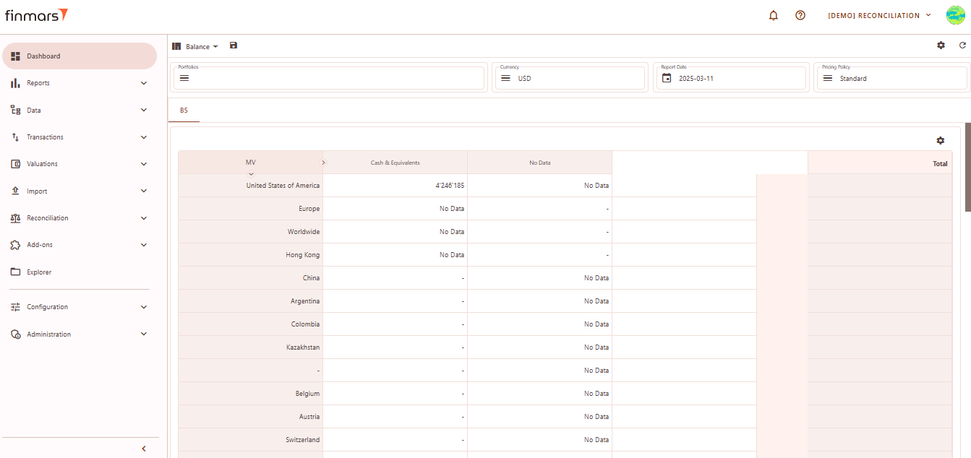971x458 pixels.
Task: Click the notifications bell icon
Action: click(x=774, y=15)
